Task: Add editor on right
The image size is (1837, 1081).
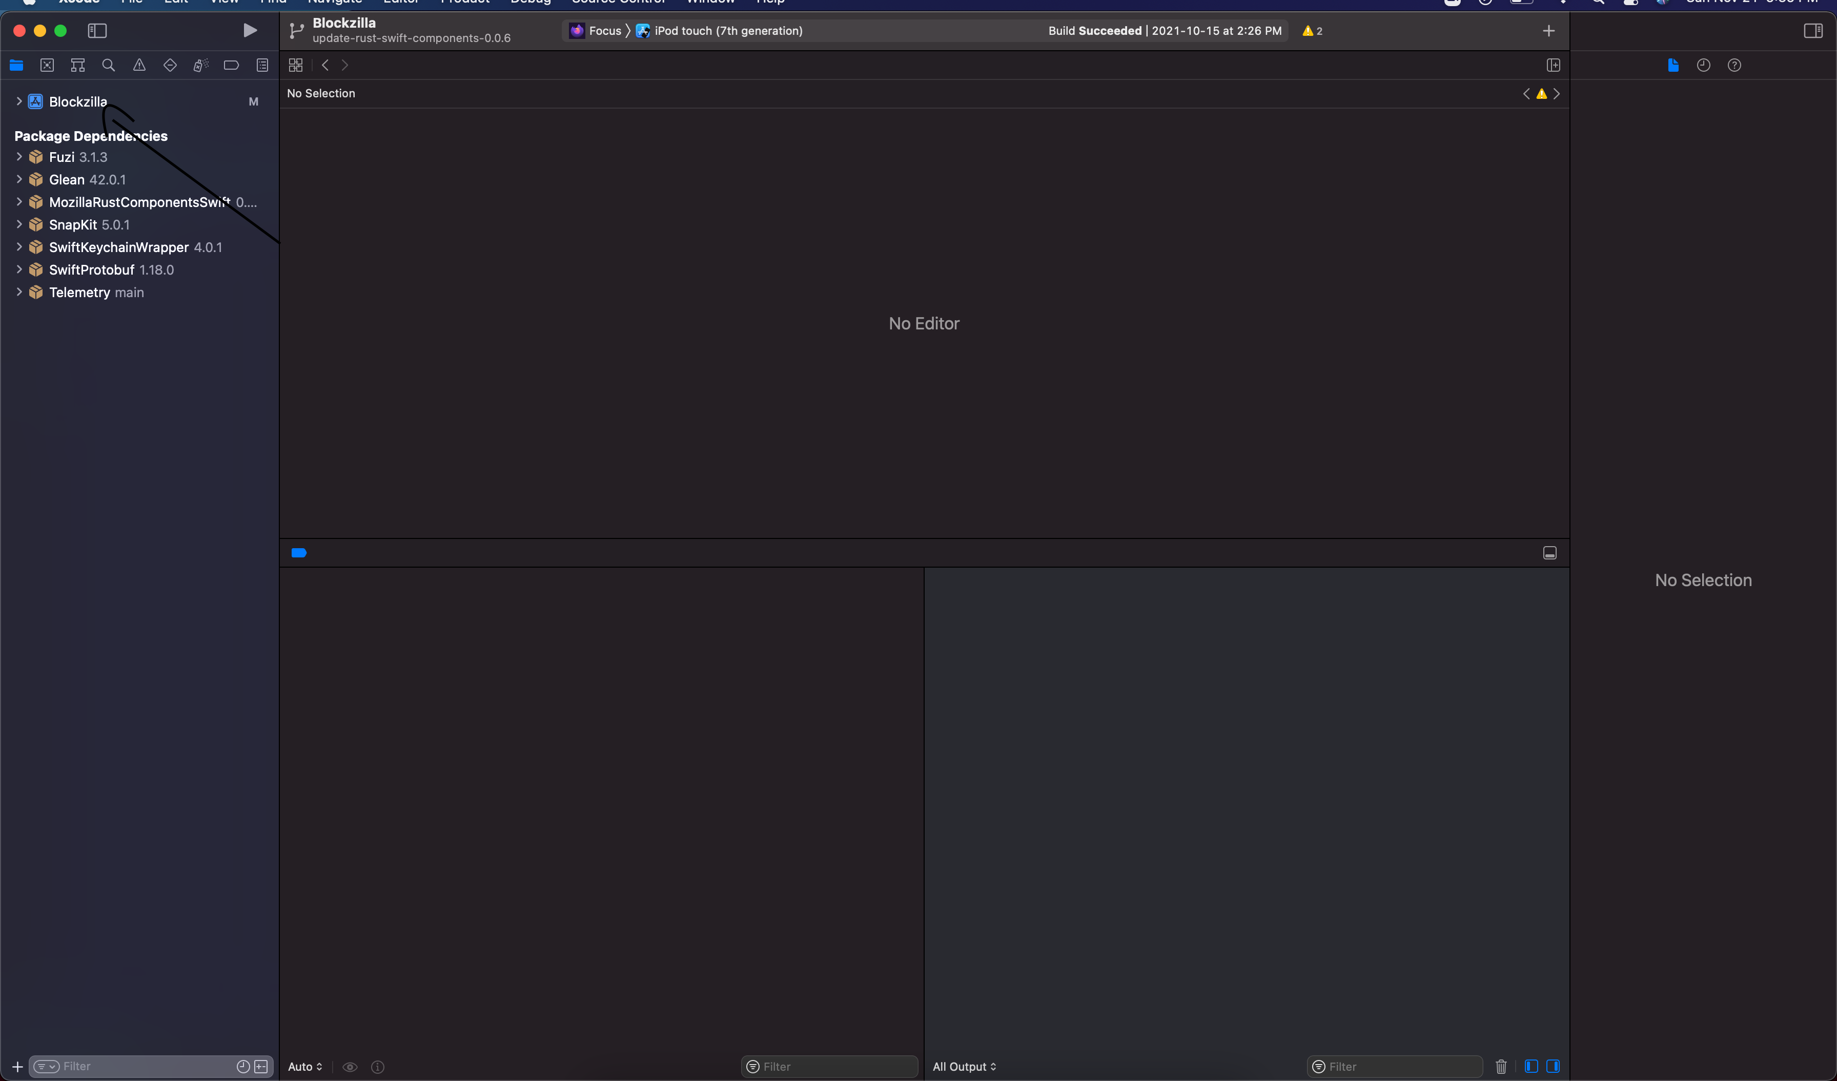Action: (1554, 66)
